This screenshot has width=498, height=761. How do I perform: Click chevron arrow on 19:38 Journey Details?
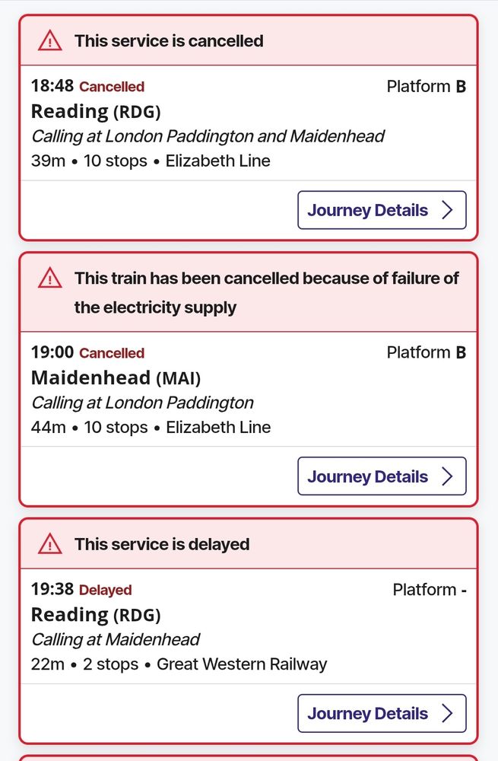(x=447, y=714)
